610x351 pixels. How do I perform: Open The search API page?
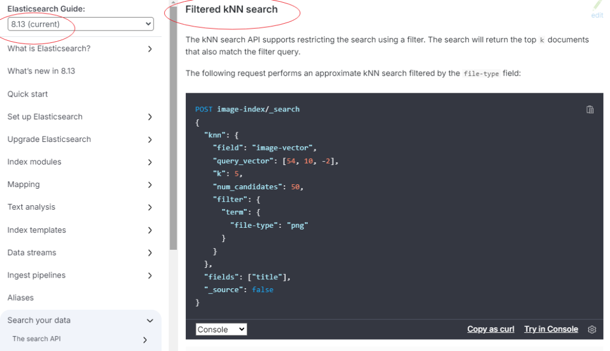37,339
